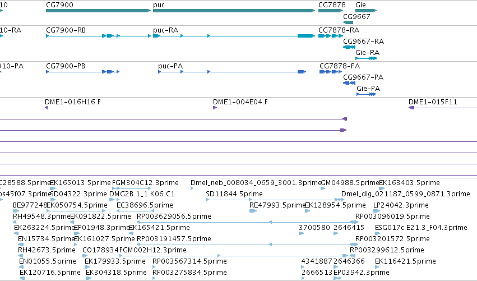Screen dimensions: 477x281
Task: Click the EK179933.5prime EST label
Action: click(115, 261)
